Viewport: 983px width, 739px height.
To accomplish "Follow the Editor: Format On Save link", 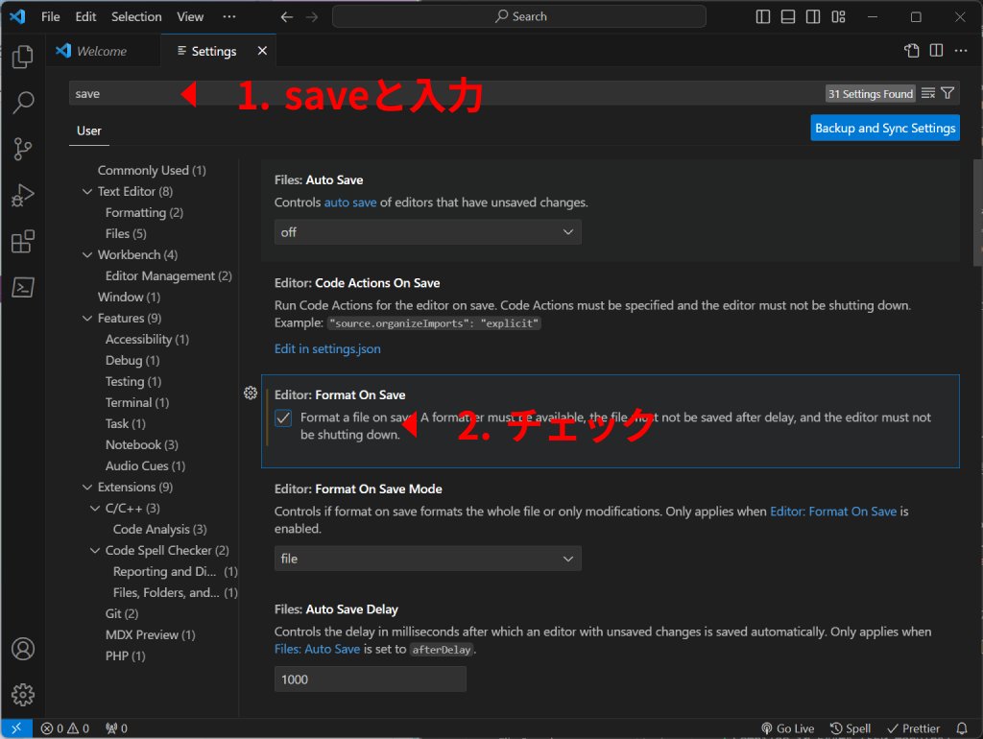I will pos(832,512).
